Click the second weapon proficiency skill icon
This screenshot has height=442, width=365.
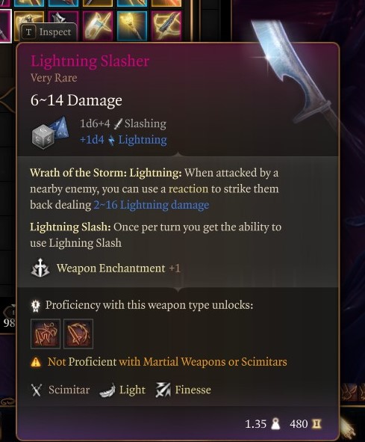pyautogui.click(x=78, y=334)
